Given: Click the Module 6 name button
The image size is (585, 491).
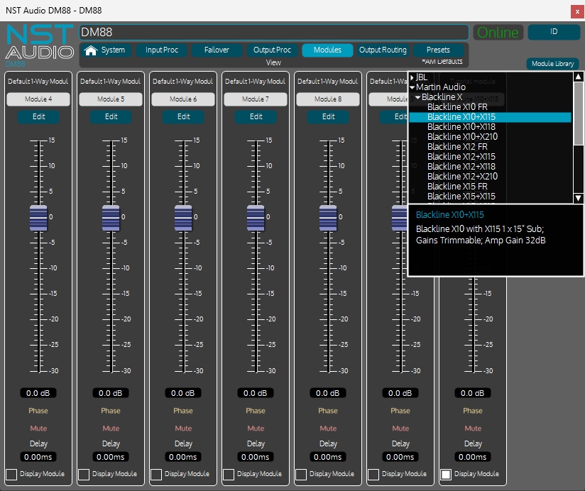Looking at the screenshot, I should 183,99.
